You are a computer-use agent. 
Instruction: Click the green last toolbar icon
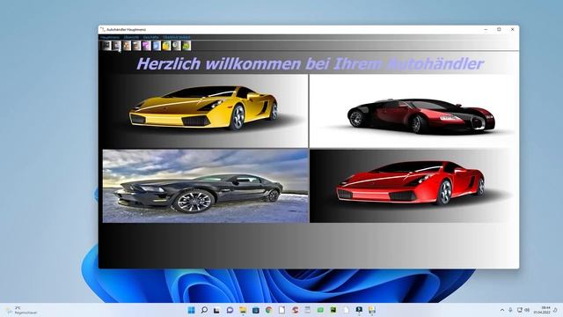click(x=186, y=46)
